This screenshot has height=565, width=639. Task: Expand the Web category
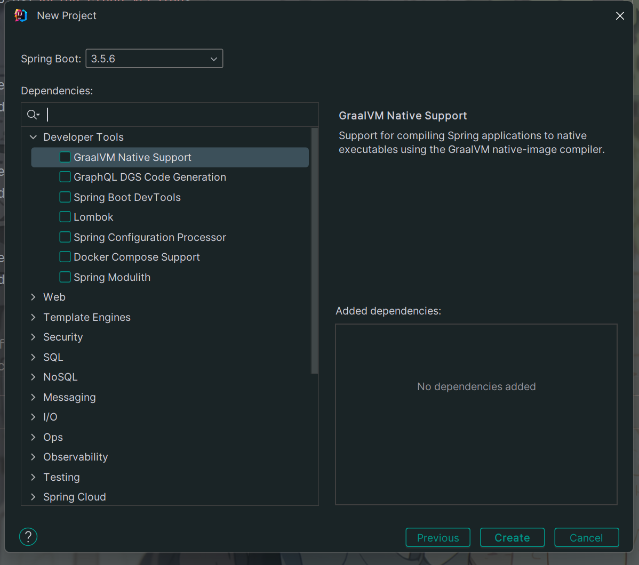pyautogui.click(x=33, y=297)
